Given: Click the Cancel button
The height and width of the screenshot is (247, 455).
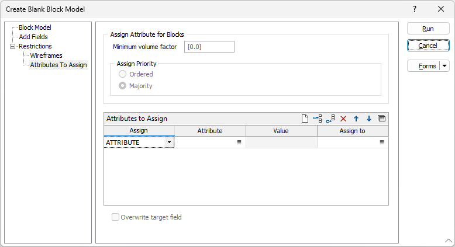Looking at the screenshot, I should pyautogui.click(x=428, y=46).
